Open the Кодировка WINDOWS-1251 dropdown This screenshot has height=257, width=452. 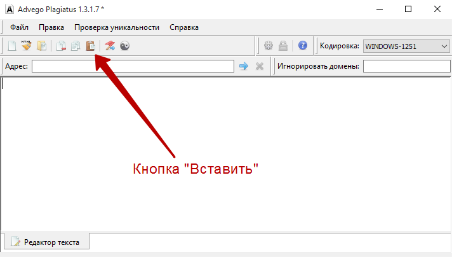click(x=406, y=46)
